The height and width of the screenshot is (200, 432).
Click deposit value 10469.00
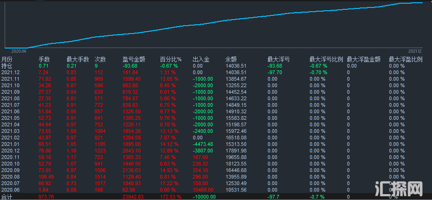(x=203, y=190)
